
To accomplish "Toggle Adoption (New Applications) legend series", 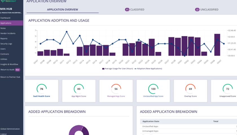I will coord(148,69).
